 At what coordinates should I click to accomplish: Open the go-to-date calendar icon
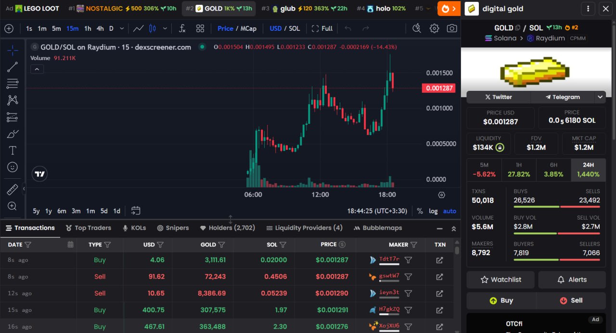pyautogui.click(x=136, y=210)
